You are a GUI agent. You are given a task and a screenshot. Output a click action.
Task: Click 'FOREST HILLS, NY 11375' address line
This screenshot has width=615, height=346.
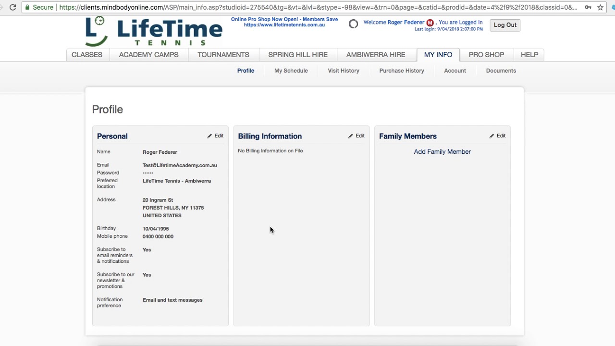click(173, 208)
